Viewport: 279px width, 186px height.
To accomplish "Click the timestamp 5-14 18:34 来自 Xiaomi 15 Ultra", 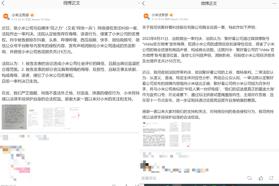I will tap(31, 20).
